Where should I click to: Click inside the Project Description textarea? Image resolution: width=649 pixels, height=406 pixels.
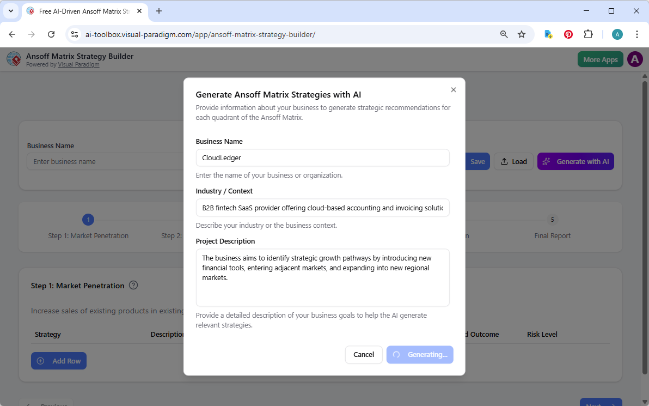pos(322,277)
